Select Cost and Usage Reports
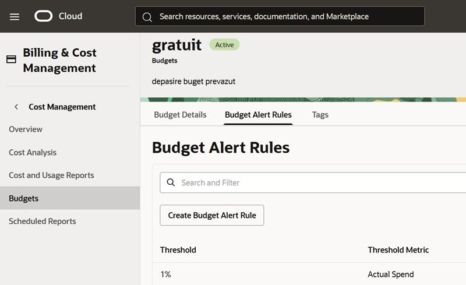 51,175
